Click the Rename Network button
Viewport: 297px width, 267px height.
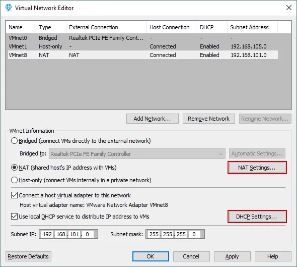265,119
